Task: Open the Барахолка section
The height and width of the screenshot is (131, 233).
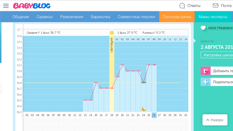Action: [100, 17]
